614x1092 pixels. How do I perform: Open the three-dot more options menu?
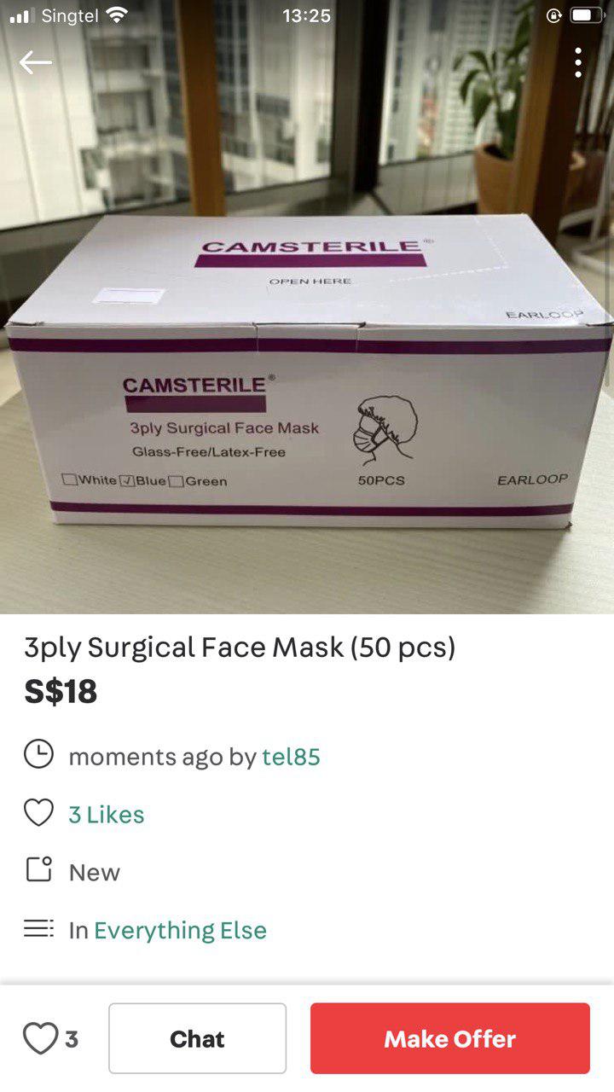pyautogui.click(x=578, y=62)
